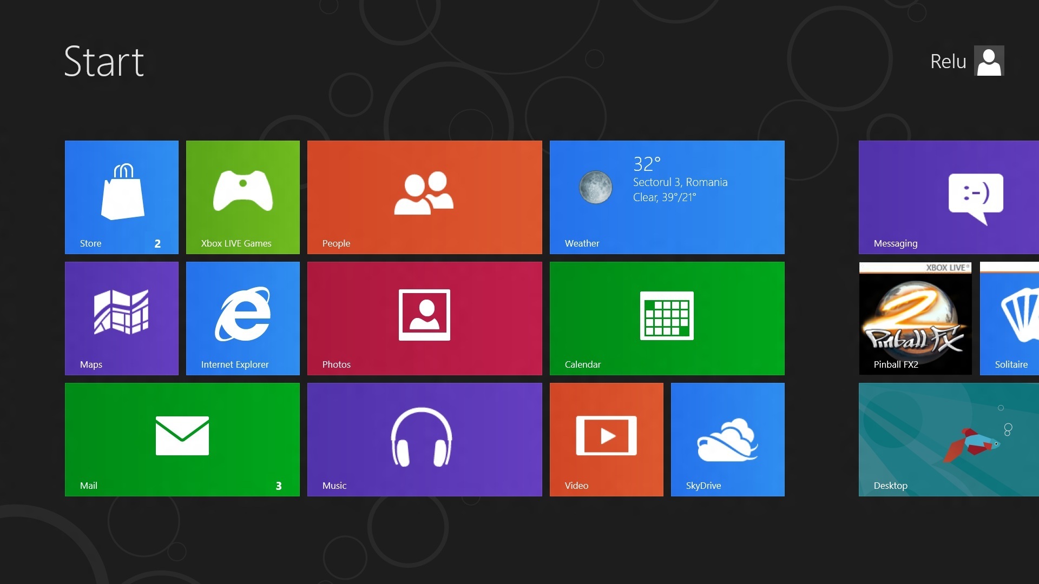Viewport: 1039px width, 584px height.
Task: Open the Solitaire cards tile
Action: [x=1009, y=318]
